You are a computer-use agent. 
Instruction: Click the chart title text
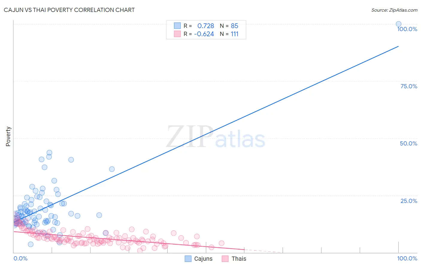point(69,10)
